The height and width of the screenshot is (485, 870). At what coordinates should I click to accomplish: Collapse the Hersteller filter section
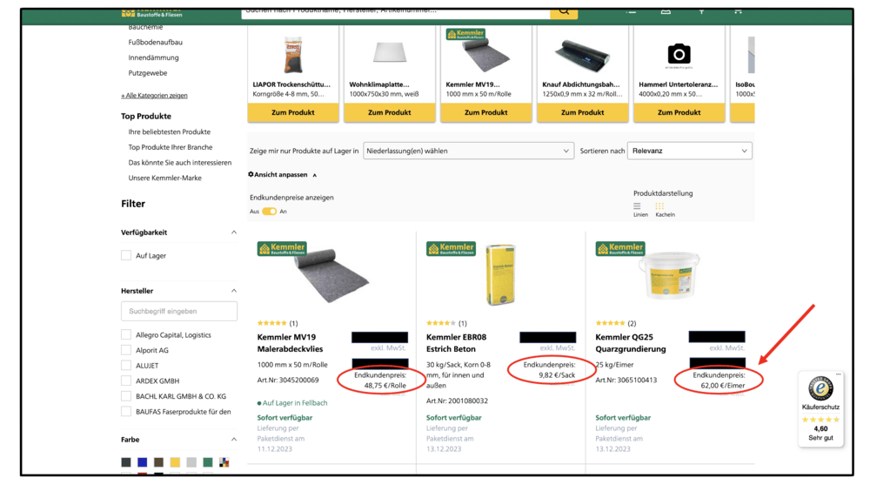click(x=233, y=291)
